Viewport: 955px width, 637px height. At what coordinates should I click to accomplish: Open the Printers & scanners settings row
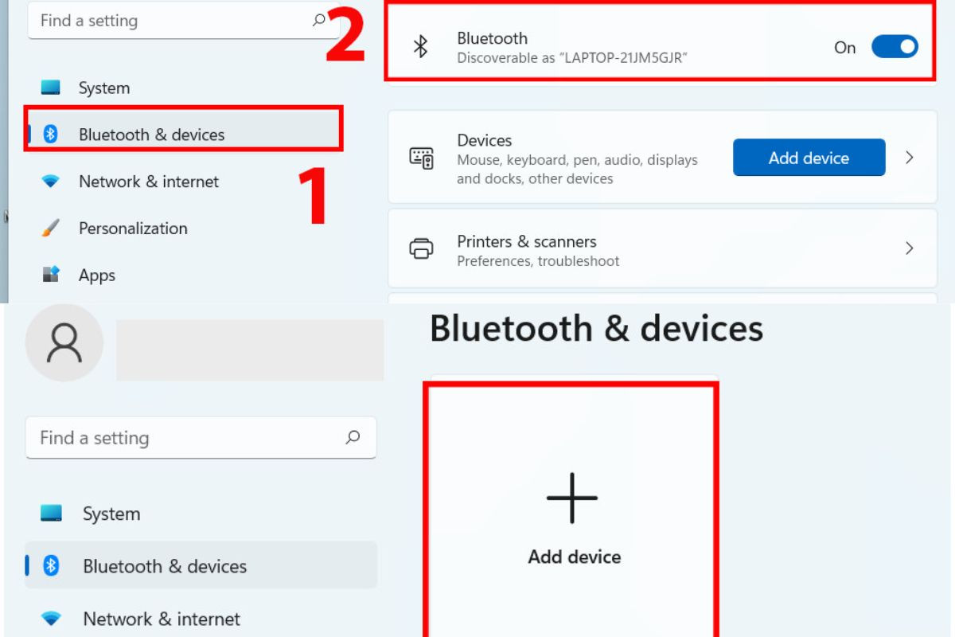point(662,248)
